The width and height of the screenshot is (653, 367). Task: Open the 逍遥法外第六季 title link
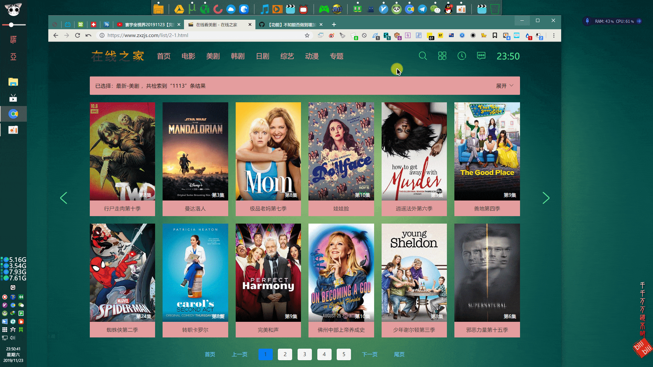coord(414,209)
